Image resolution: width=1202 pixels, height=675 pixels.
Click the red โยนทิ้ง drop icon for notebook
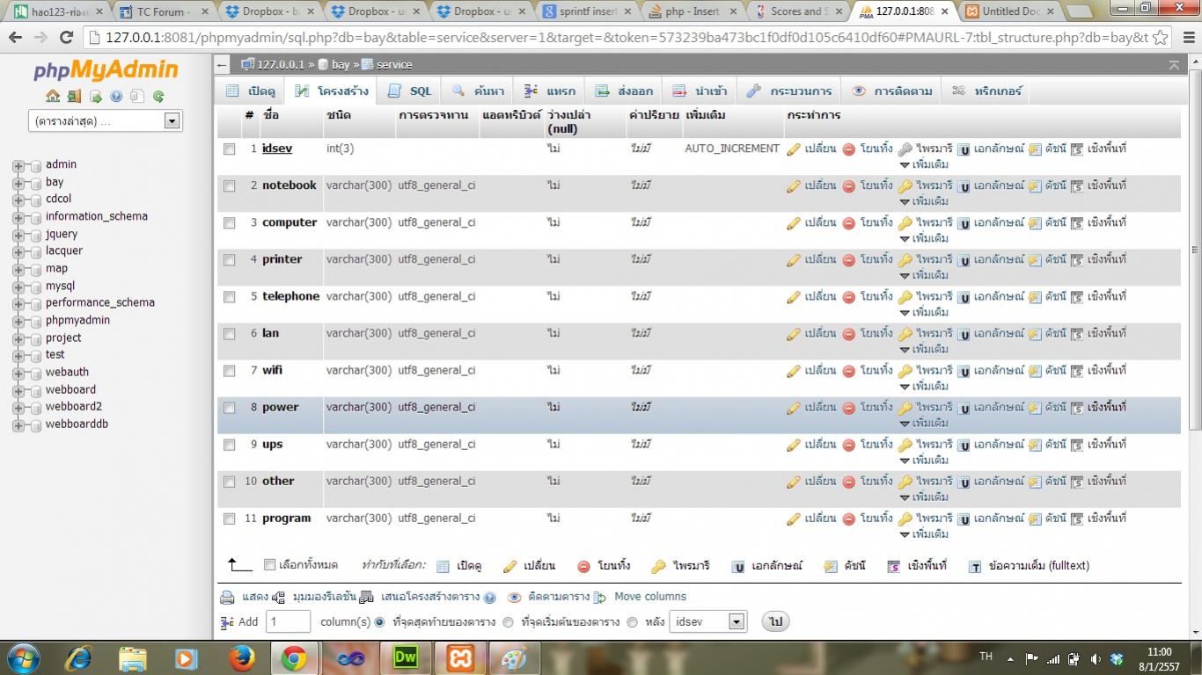tap(849, 186)
